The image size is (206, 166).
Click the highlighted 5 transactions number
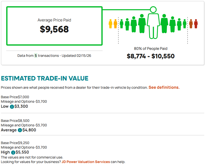click(x=36, y=56)
